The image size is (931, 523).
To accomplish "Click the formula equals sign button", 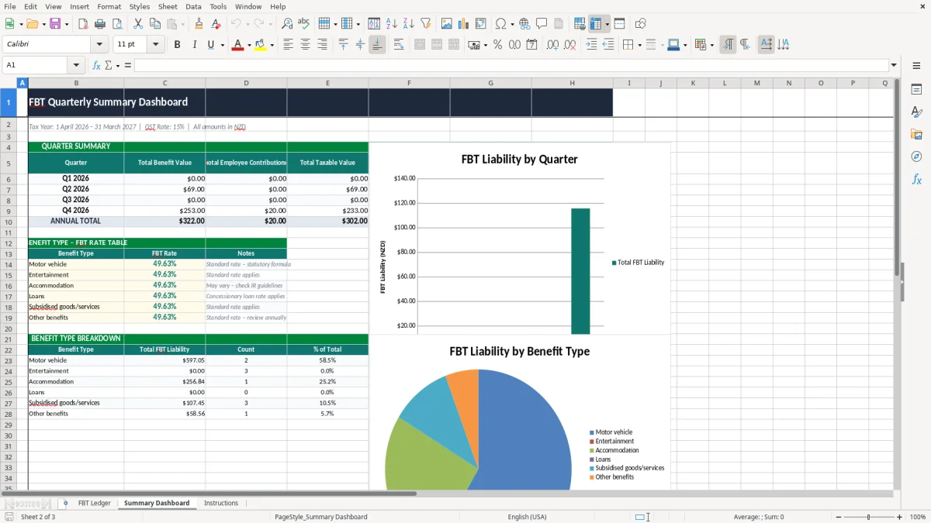I will tap(128, 65).
